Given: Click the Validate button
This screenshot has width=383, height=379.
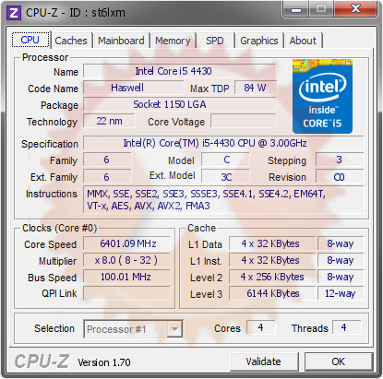Looking at the screenshot, I should click(264, 361).
